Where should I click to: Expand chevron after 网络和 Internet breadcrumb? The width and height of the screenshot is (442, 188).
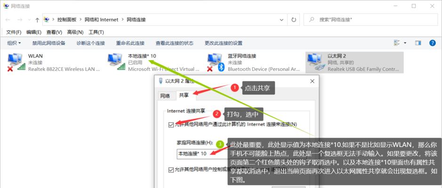click(x=122, y=20)
